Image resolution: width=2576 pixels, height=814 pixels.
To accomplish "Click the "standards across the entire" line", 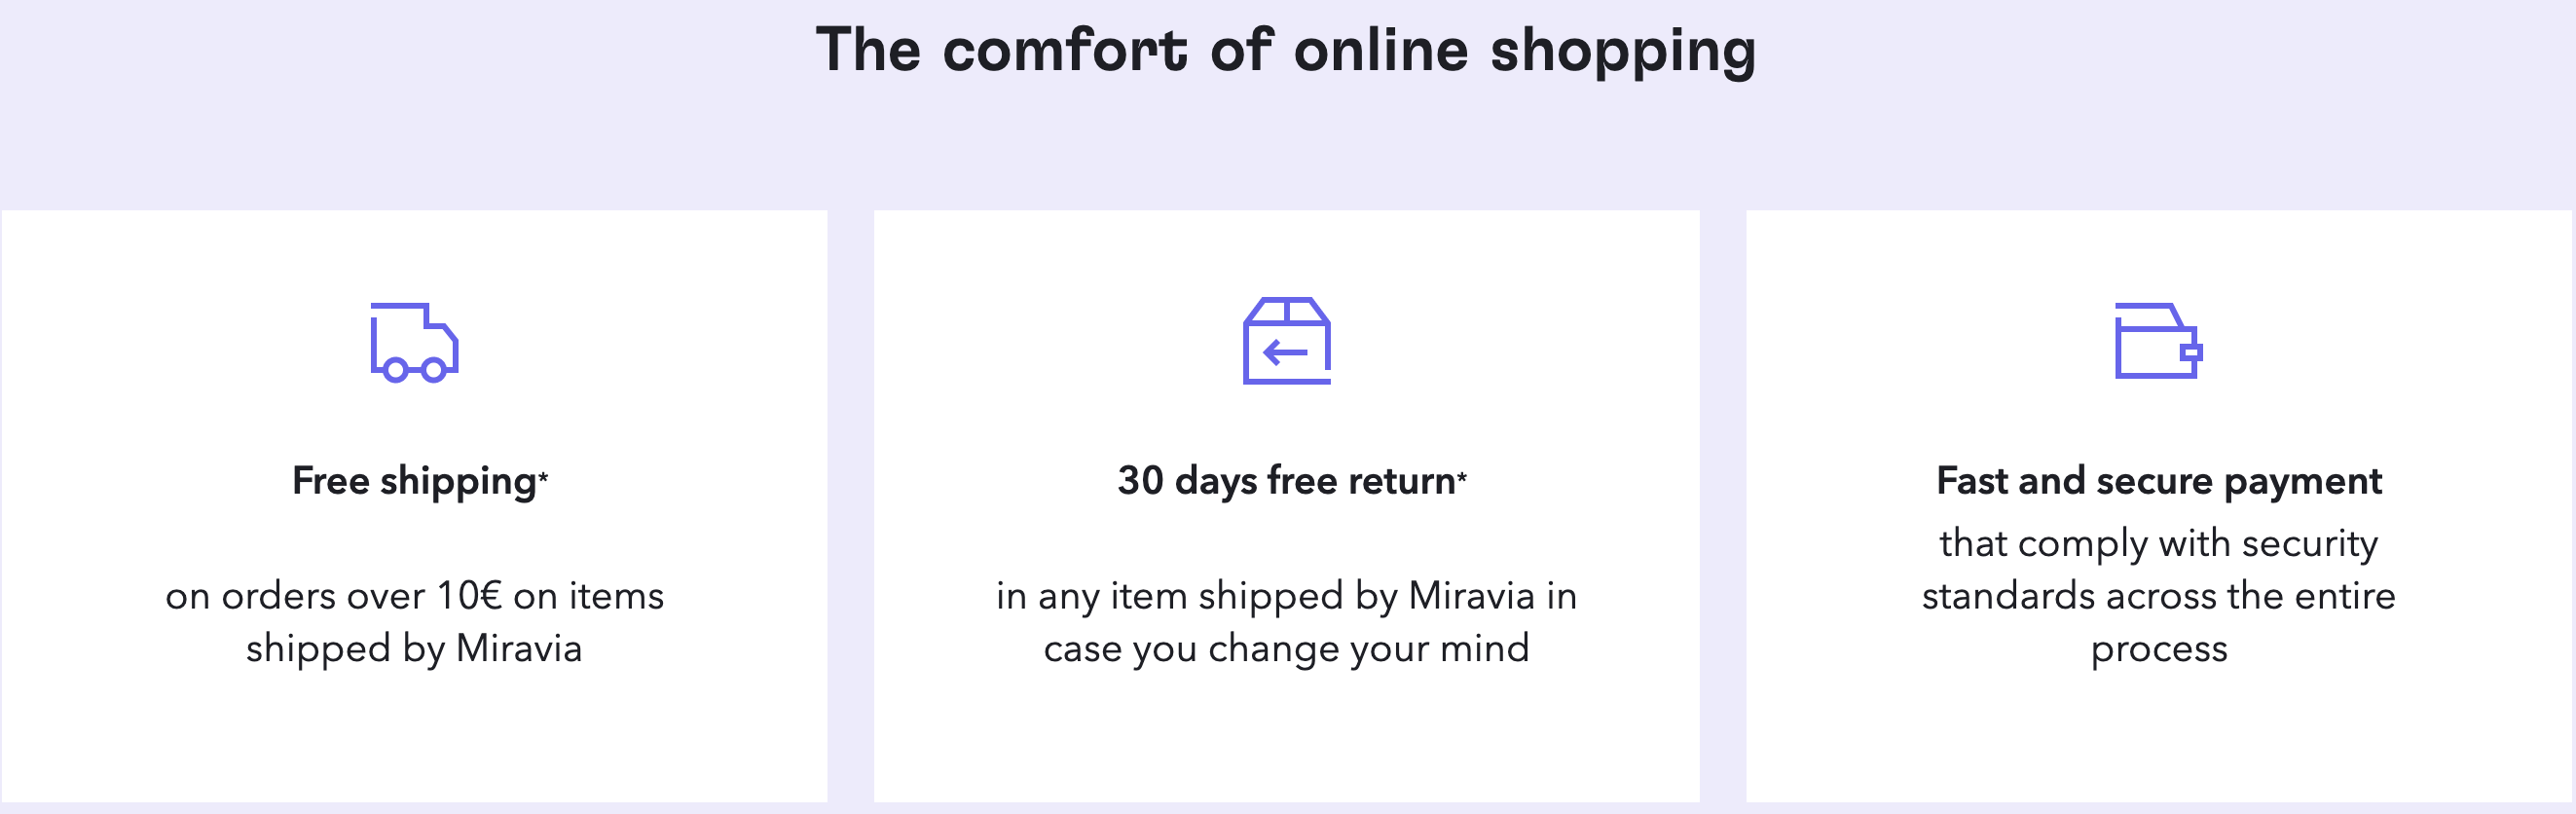I will point(2158,597).
